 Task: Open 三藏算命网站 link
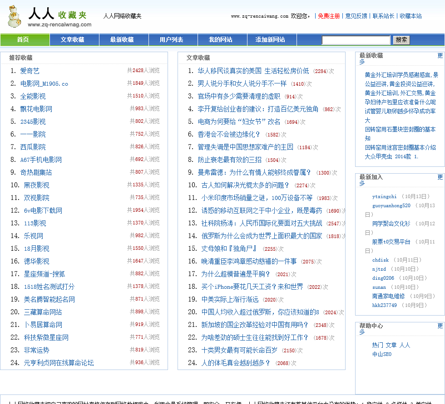coord(43,312)
